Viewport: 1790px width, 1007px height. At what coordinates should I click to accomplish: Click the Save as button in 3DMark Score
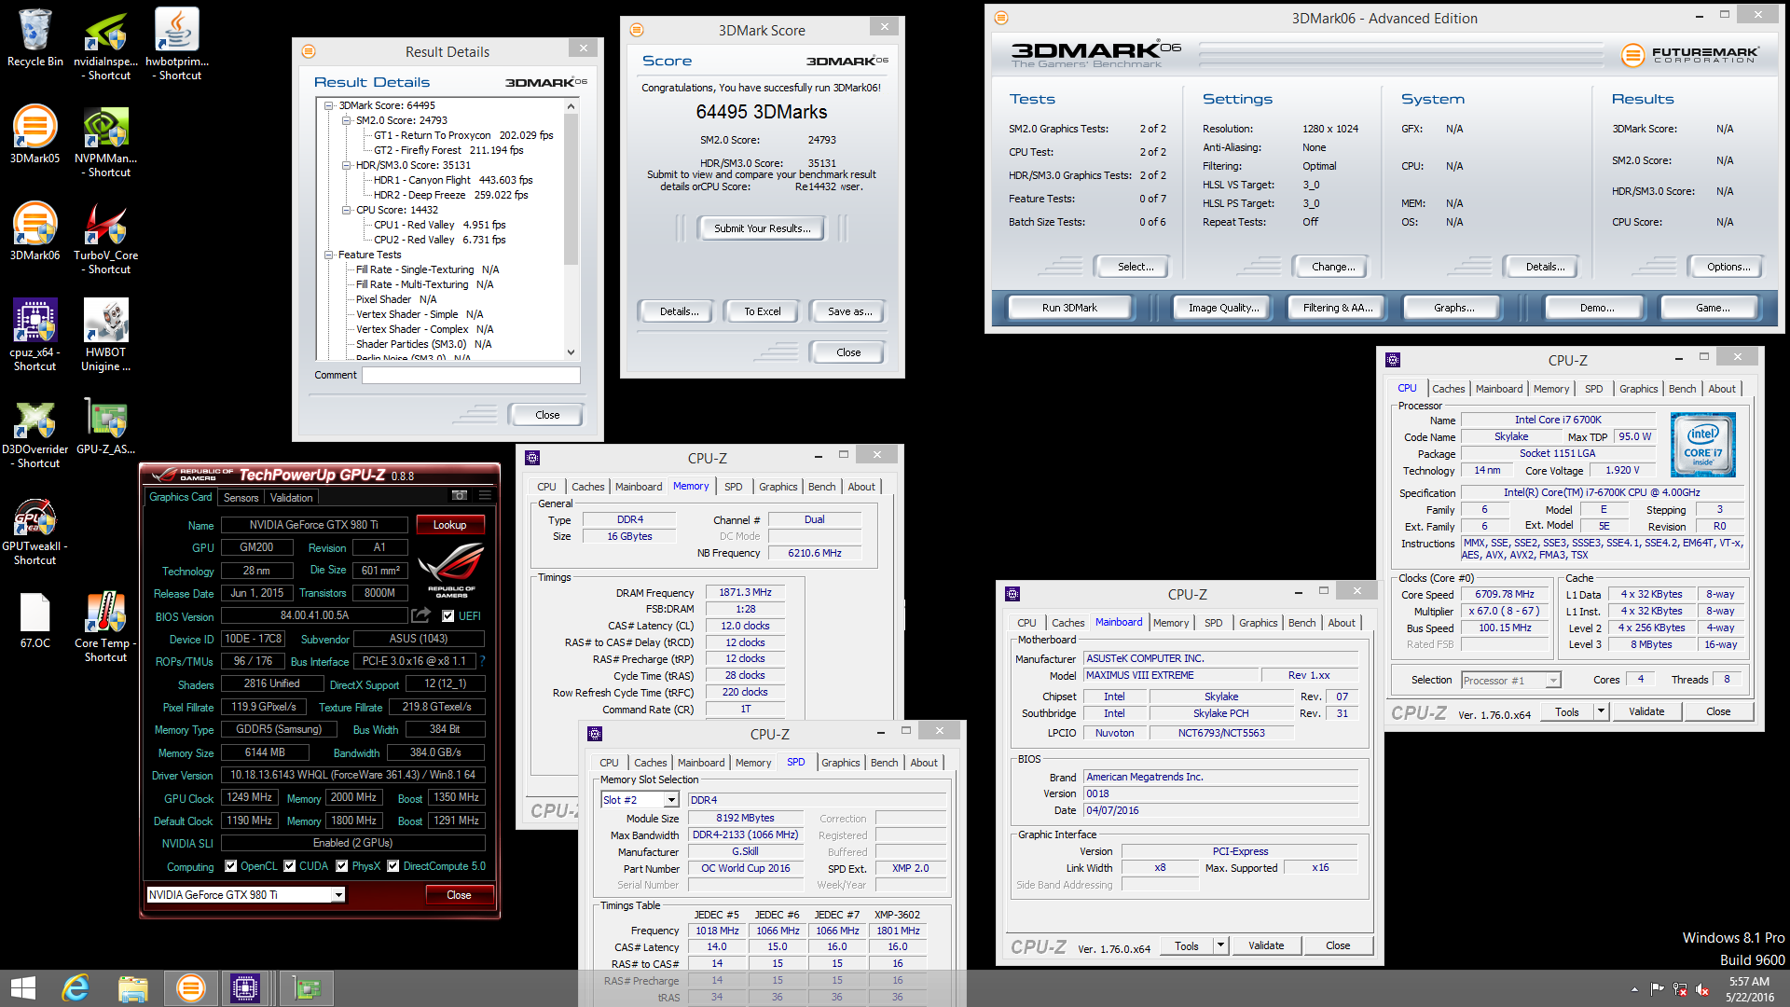[849, 311]
